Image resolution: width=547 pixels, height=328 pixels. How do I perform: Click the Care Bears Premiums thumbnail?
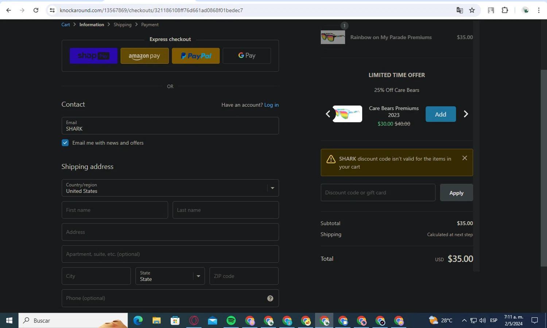point(347,114)
